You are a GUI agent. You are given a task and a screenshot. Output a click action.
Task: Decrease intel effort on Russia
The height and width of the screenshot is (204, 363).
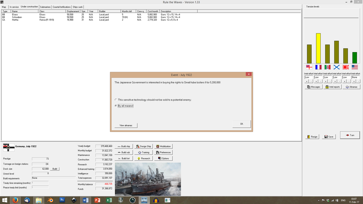point(339,81)
